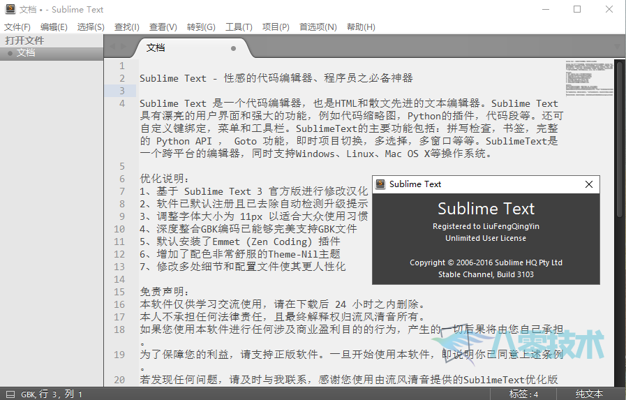Click the unsaved dot beside sidebar 文档

coord(10,53)
